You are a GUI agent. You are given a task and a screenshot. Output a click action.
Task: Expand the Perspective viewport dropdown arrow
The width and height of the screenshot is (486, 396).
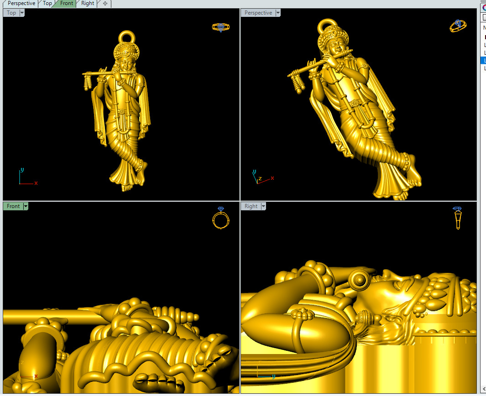(278, 13)
